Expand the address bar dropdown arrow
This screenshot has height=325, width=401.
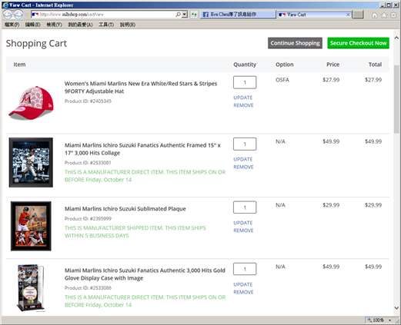185,15
